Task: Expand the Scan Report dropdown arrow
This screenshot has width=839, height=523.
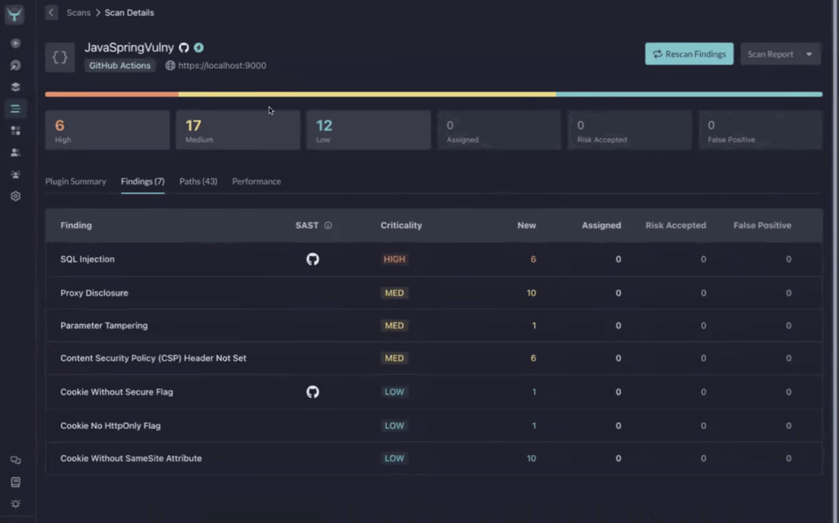Action: (809, 54)
